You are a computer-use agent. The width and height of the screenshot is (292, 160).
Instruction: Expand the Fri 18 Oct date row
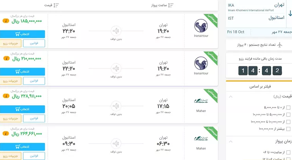[259, 32]
